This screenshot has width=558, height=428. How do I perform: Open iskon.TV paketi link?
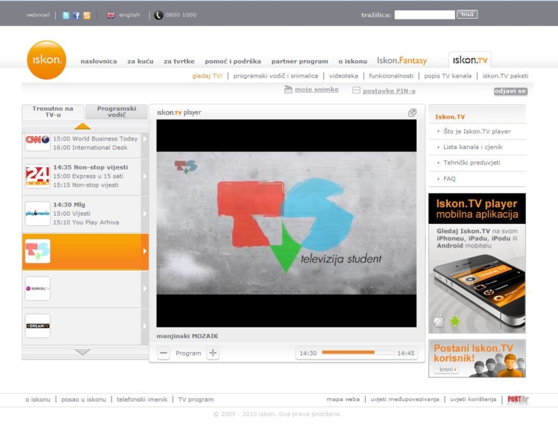pos(505,76)
